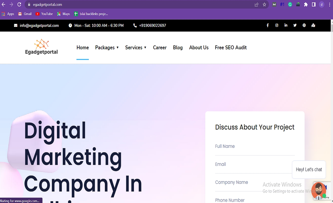Expand the Packages dropdown menu

click(x=107, y=48)
